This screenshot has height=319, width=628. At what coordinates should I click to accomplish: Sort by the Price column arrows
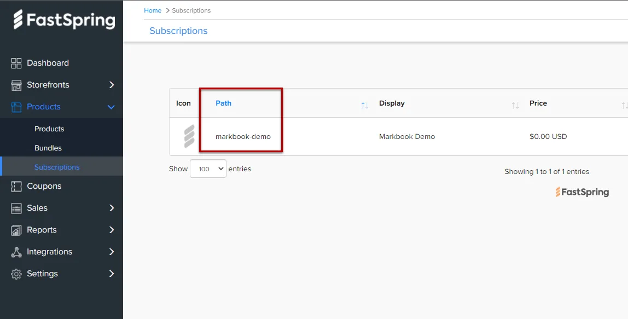click(x=624, y=106)
